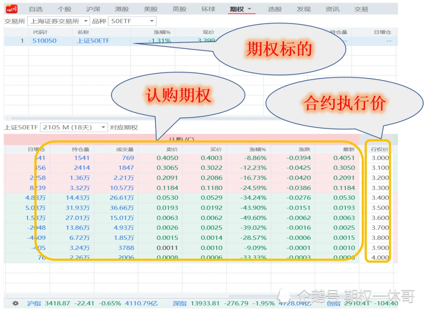Viewport: 424px width, 311px height.
Task: Open the 港股 tab
Action: (122, 9)
